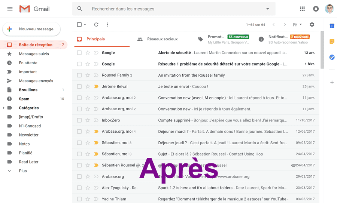The height and width of the screenshot is (203, 337).
Task: Open the Fr input language dropdown
Action: [x=297, y=25]
